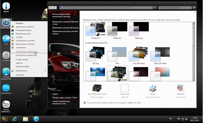The height and width of the screenshot is (123, 203).
Task: Click the Персонализация breadcrumb segment
Action: [x=123, y=8]
